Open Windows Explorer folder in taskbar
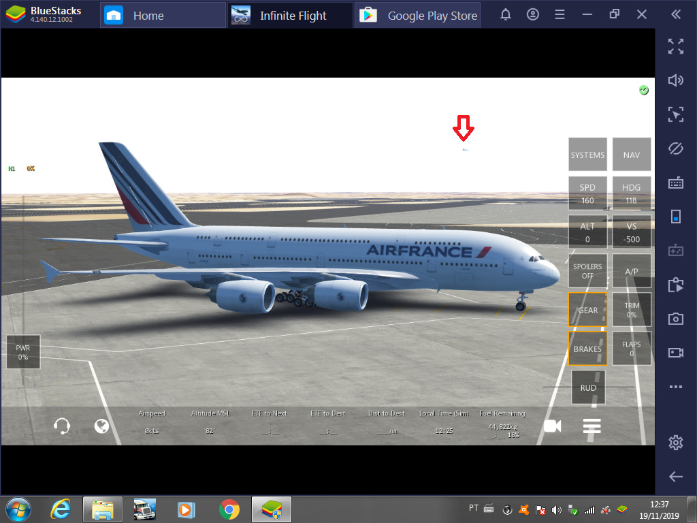The height and width of the screenshot is (523, 697). coord(102,509)
